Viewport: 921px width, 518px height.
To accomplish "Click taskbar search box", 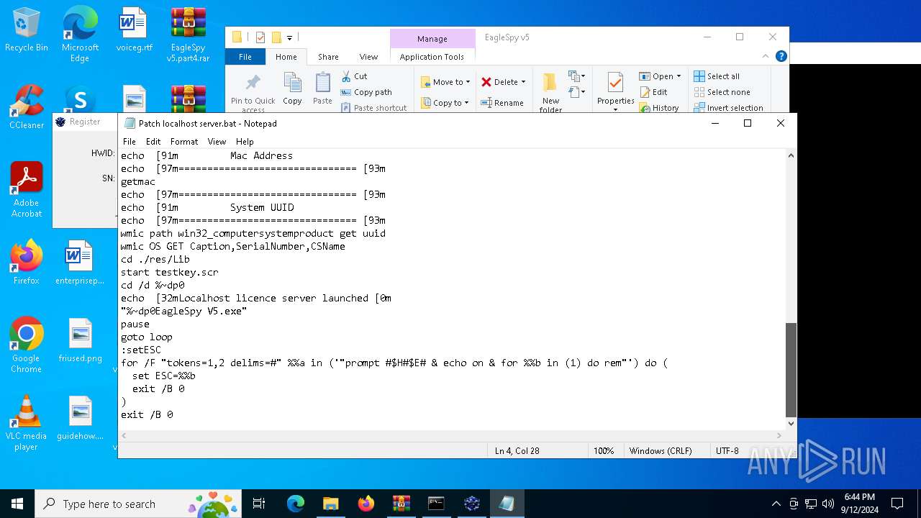I will (140, 504).
